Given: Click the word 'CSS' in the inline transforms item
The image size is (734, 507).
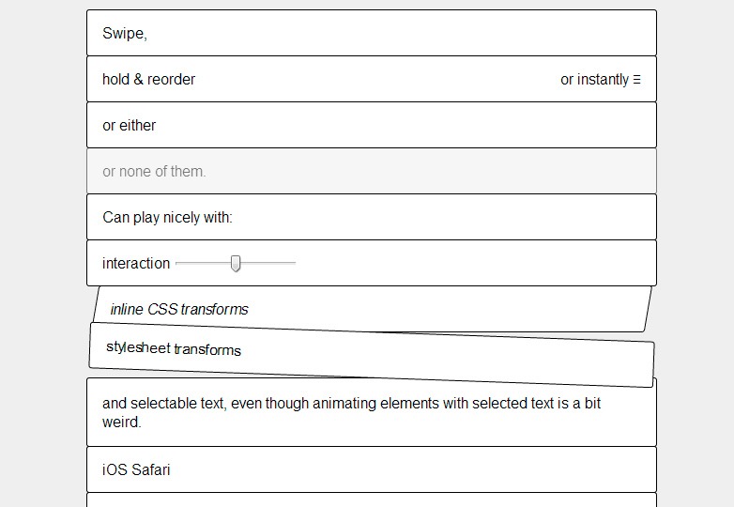Looking at the screenshot, I should (162, 309).
